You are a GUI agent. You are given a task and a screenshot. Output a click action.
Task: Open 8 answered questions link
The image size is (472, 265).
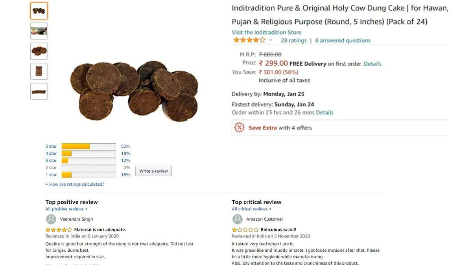click(x=343, y=40)
